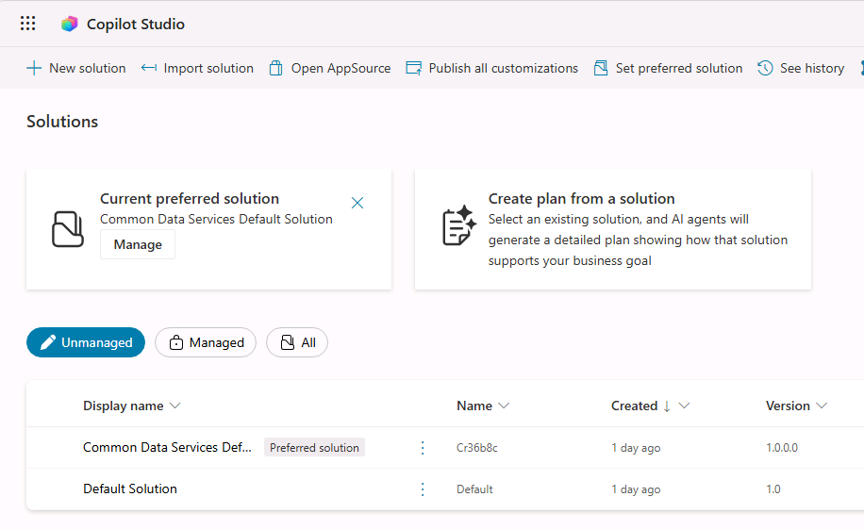864x530 pixels.
Task: Expand the Name column chevron
Action: [504, 406]
